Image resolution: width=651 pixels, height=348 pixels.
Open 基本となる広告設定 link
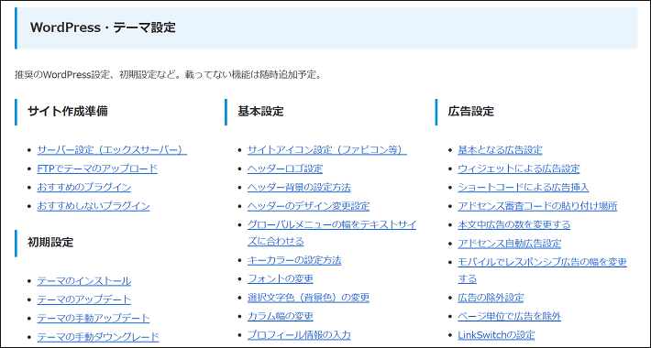click(500, 150)
